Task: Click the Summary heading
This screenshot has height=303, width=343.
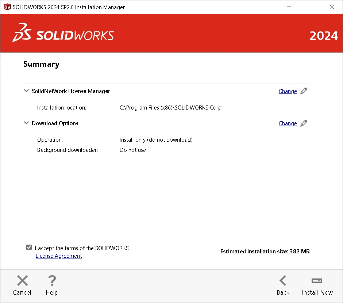Action: pos(41,64)
